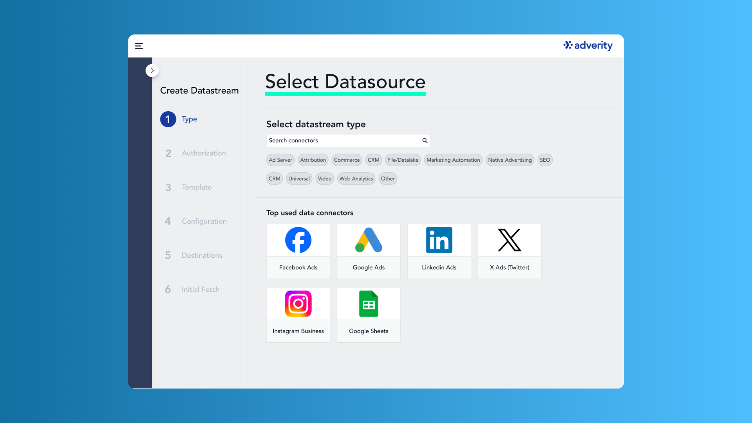Go to step 6 Initial Fetch
Viewport: 752px width, 423px height.
(192, 289)
